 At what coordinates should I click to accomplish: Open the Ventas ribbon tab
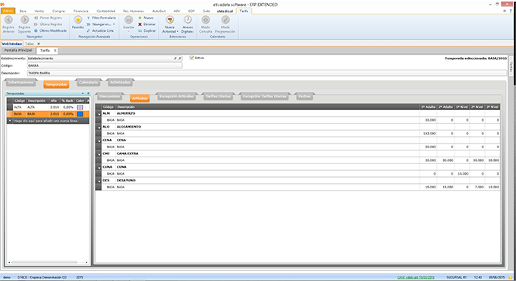point(39,11)
